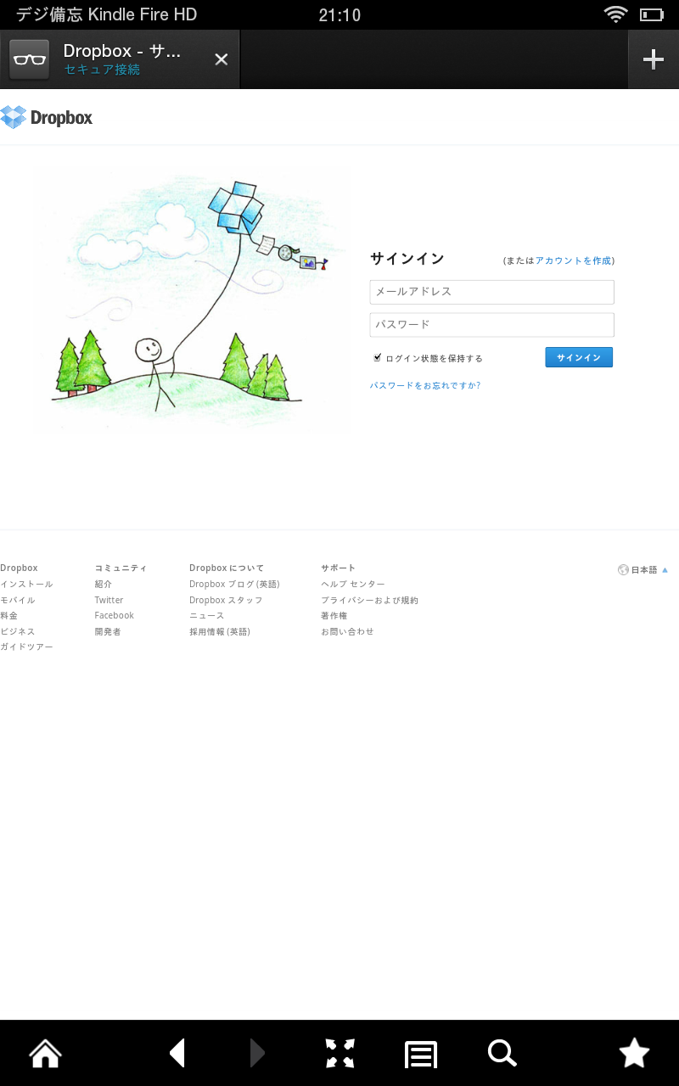The width and height of the screenshot is (679, 1086).
Task: Tap the magnifying glass search icon
Action: pos(502,1053)
